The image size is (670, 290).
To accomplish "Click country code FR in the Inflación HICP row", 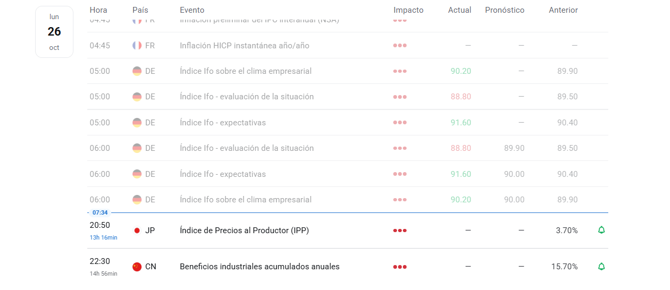I will pos(150,46).
